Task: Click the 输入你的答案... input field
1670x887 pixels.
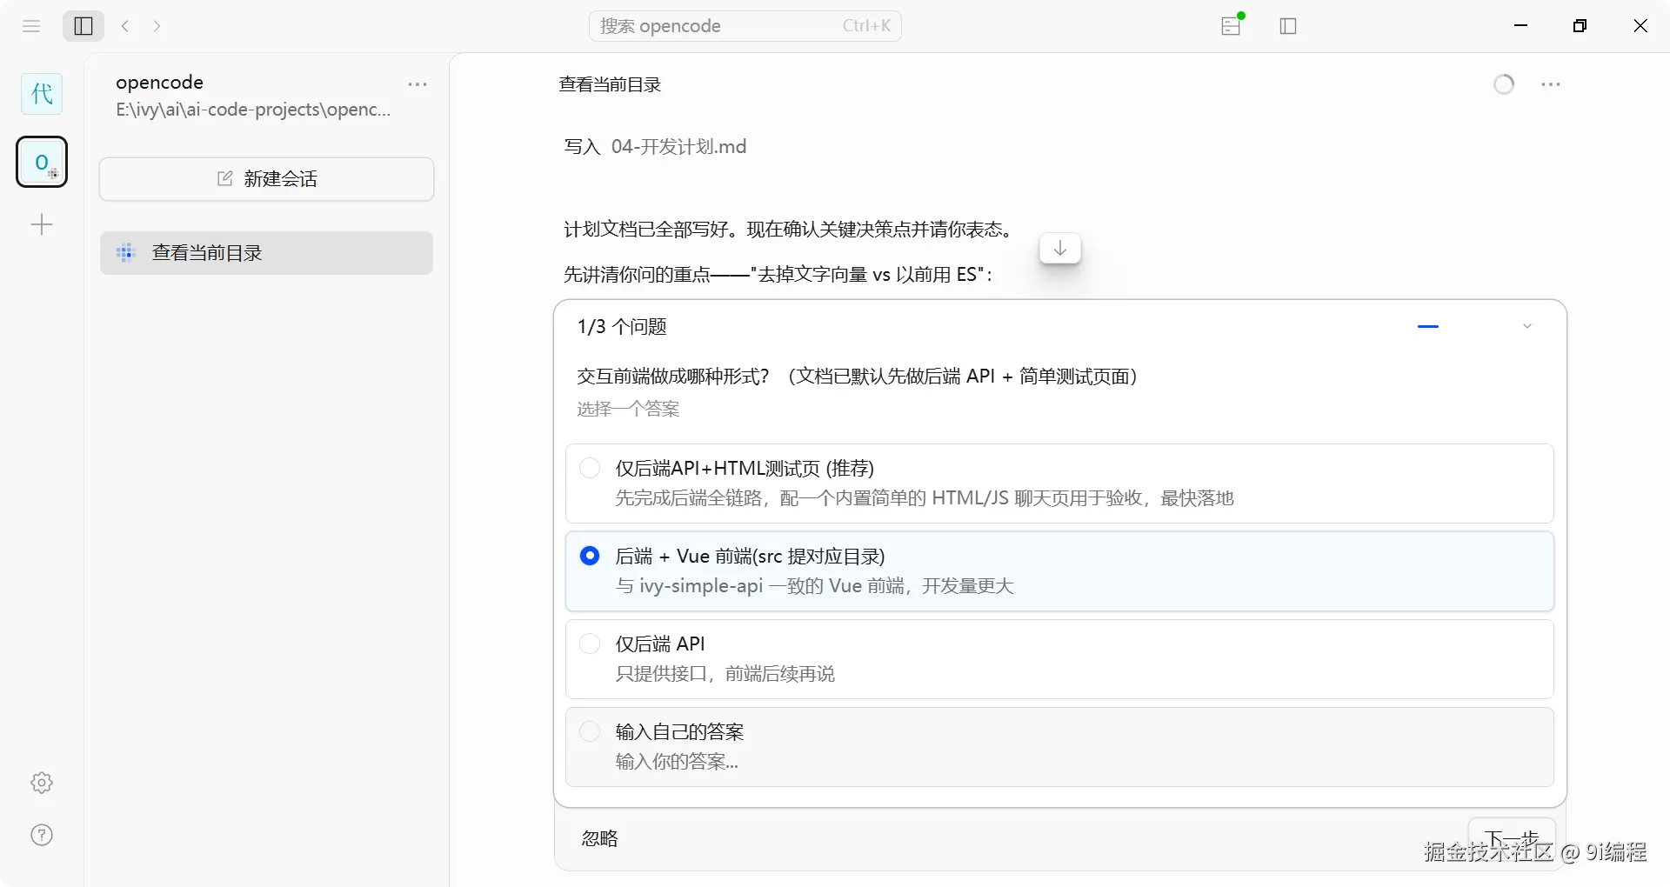Action: pos(677,762)
